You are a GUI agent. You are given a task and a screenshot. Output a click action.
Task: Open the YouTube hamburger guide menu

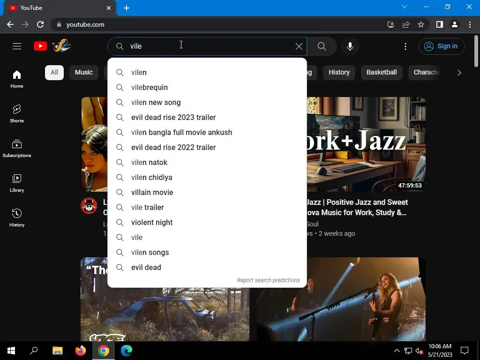click(17, 46)
